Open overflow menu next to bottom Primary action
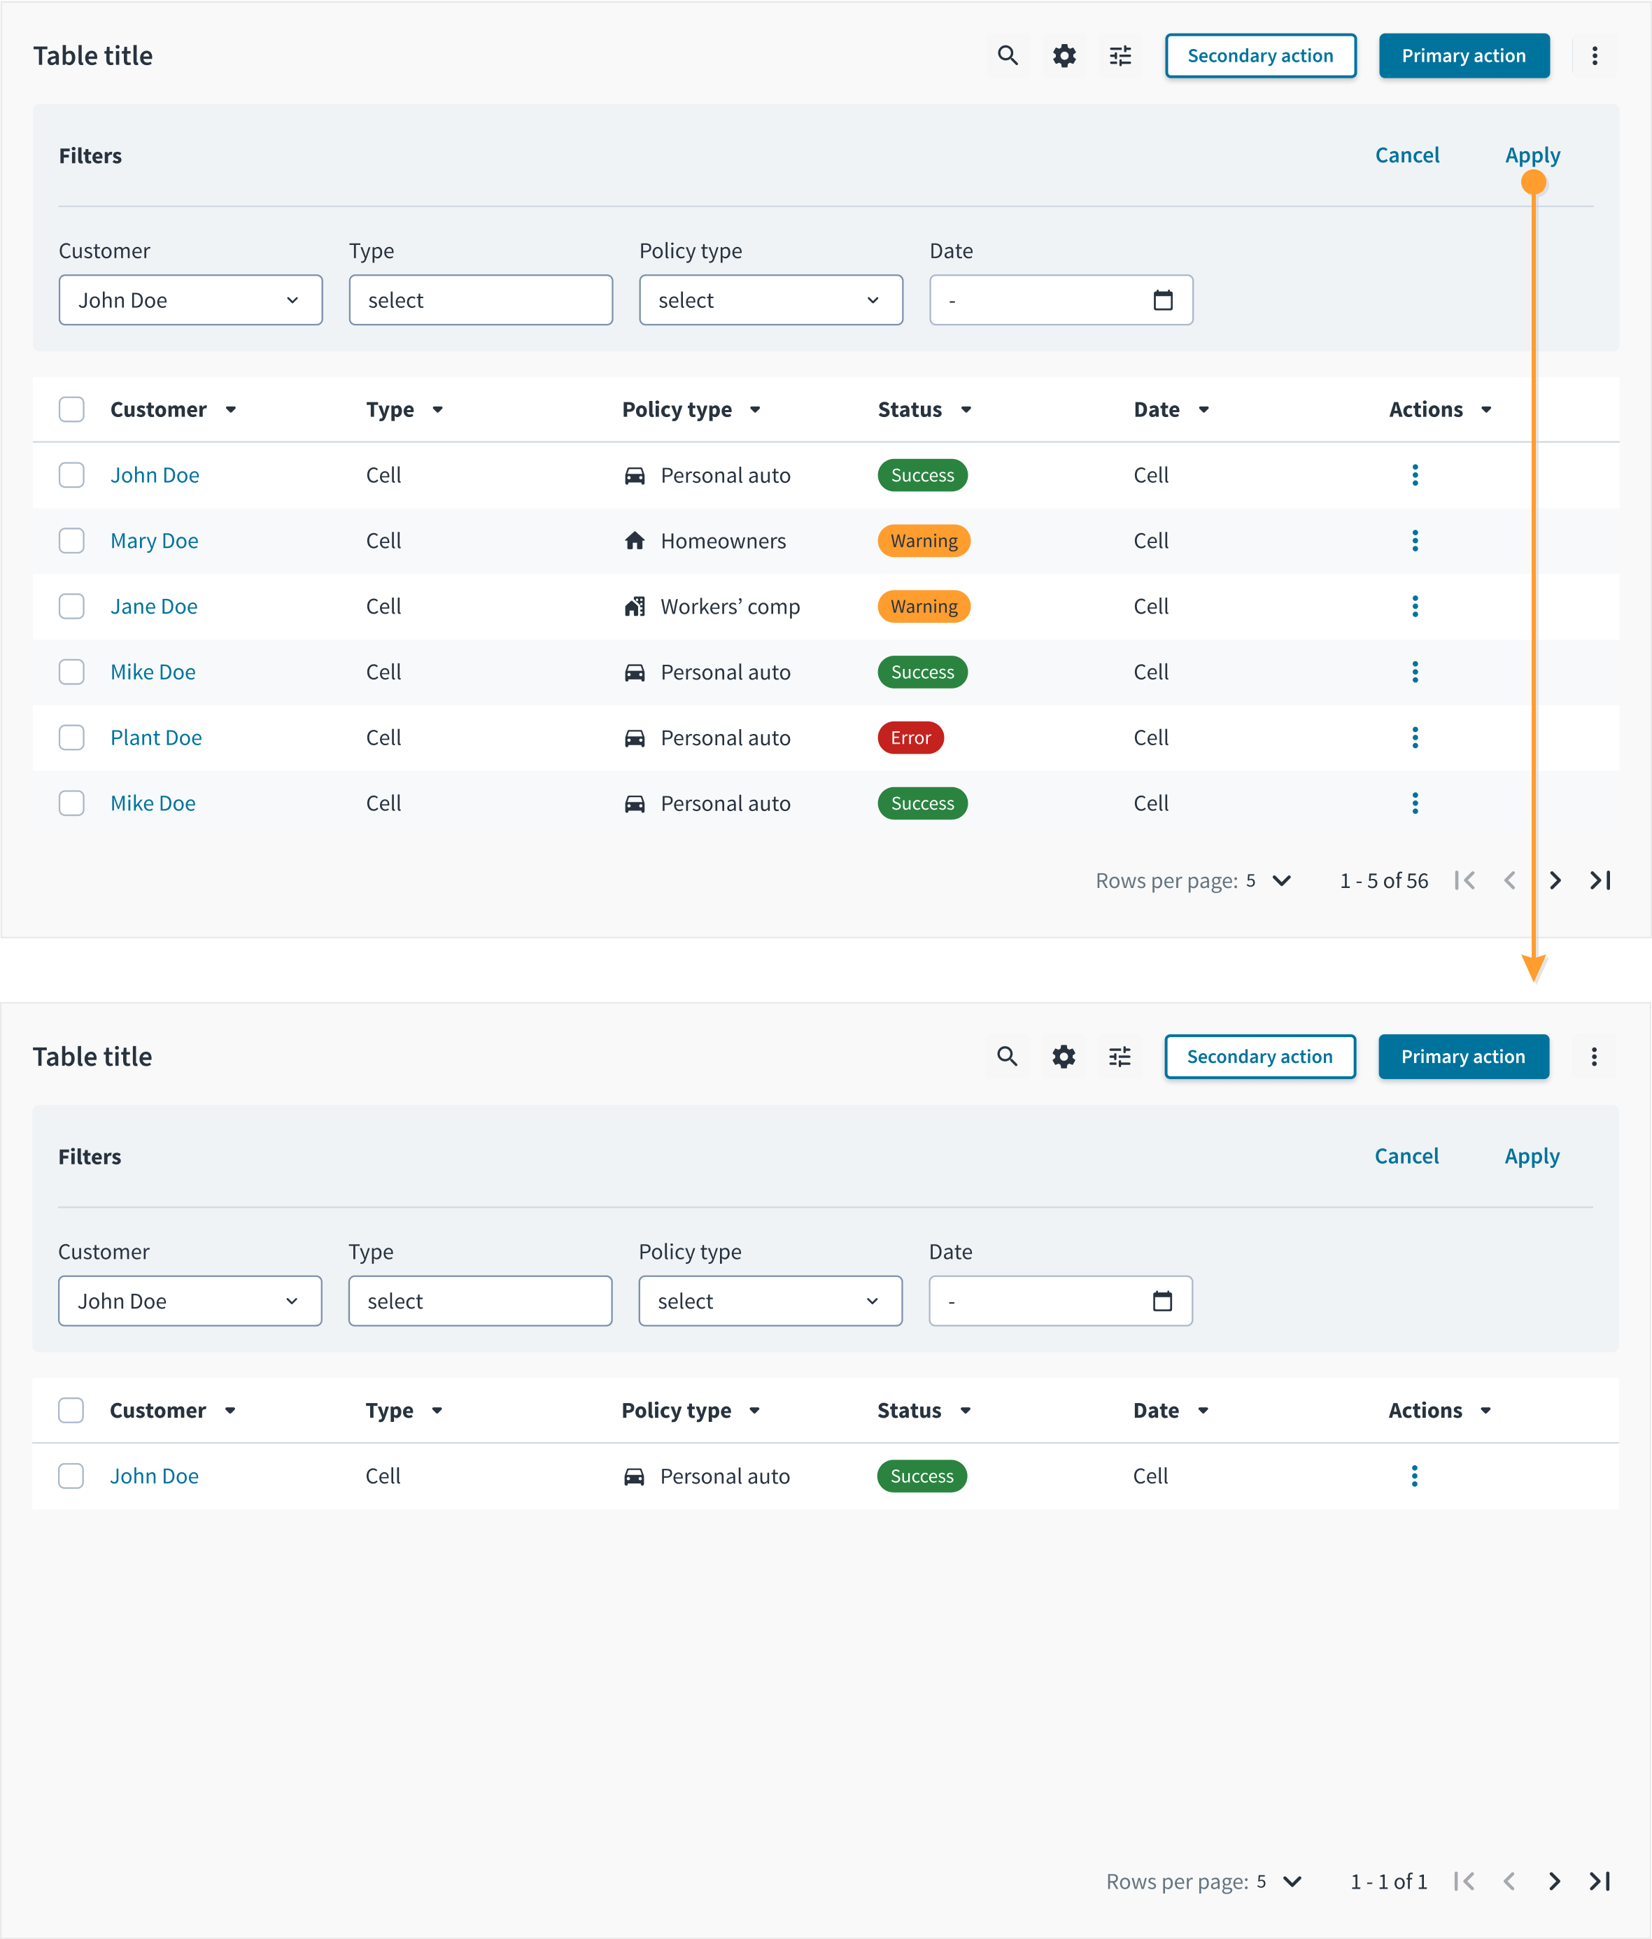1652x1939 pixels. point(1594,1057)
